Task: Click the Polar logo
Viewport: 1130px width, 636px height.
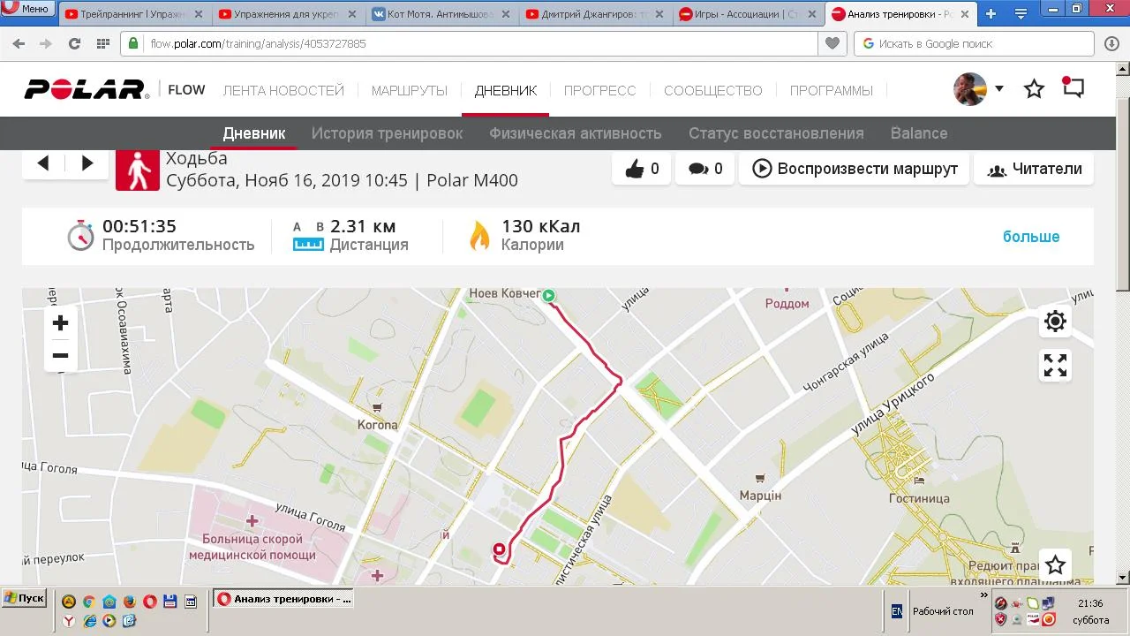Action: pos(87,89)
